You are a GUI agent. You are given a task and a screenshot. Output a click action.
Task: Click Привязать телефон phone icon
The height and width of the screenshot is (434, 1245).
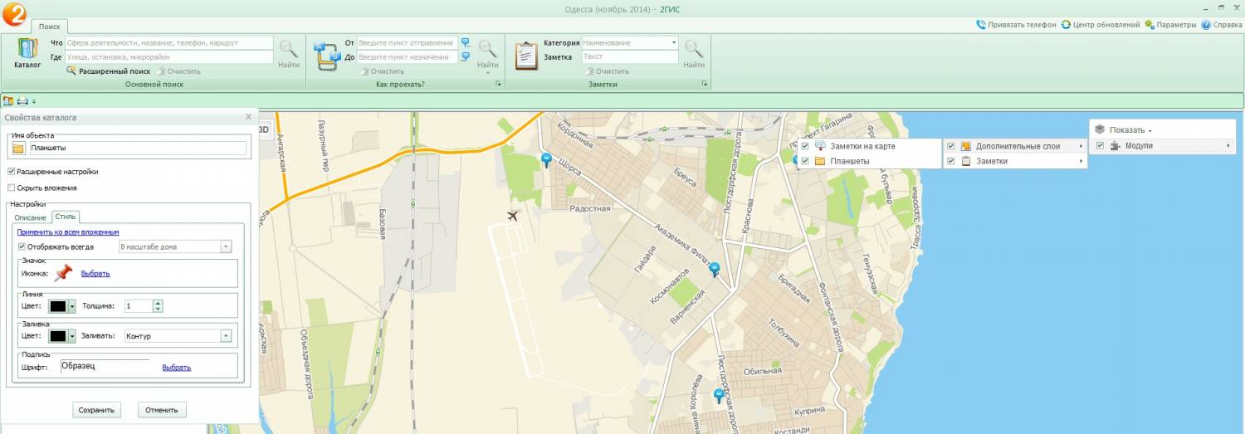pos(981,25)
